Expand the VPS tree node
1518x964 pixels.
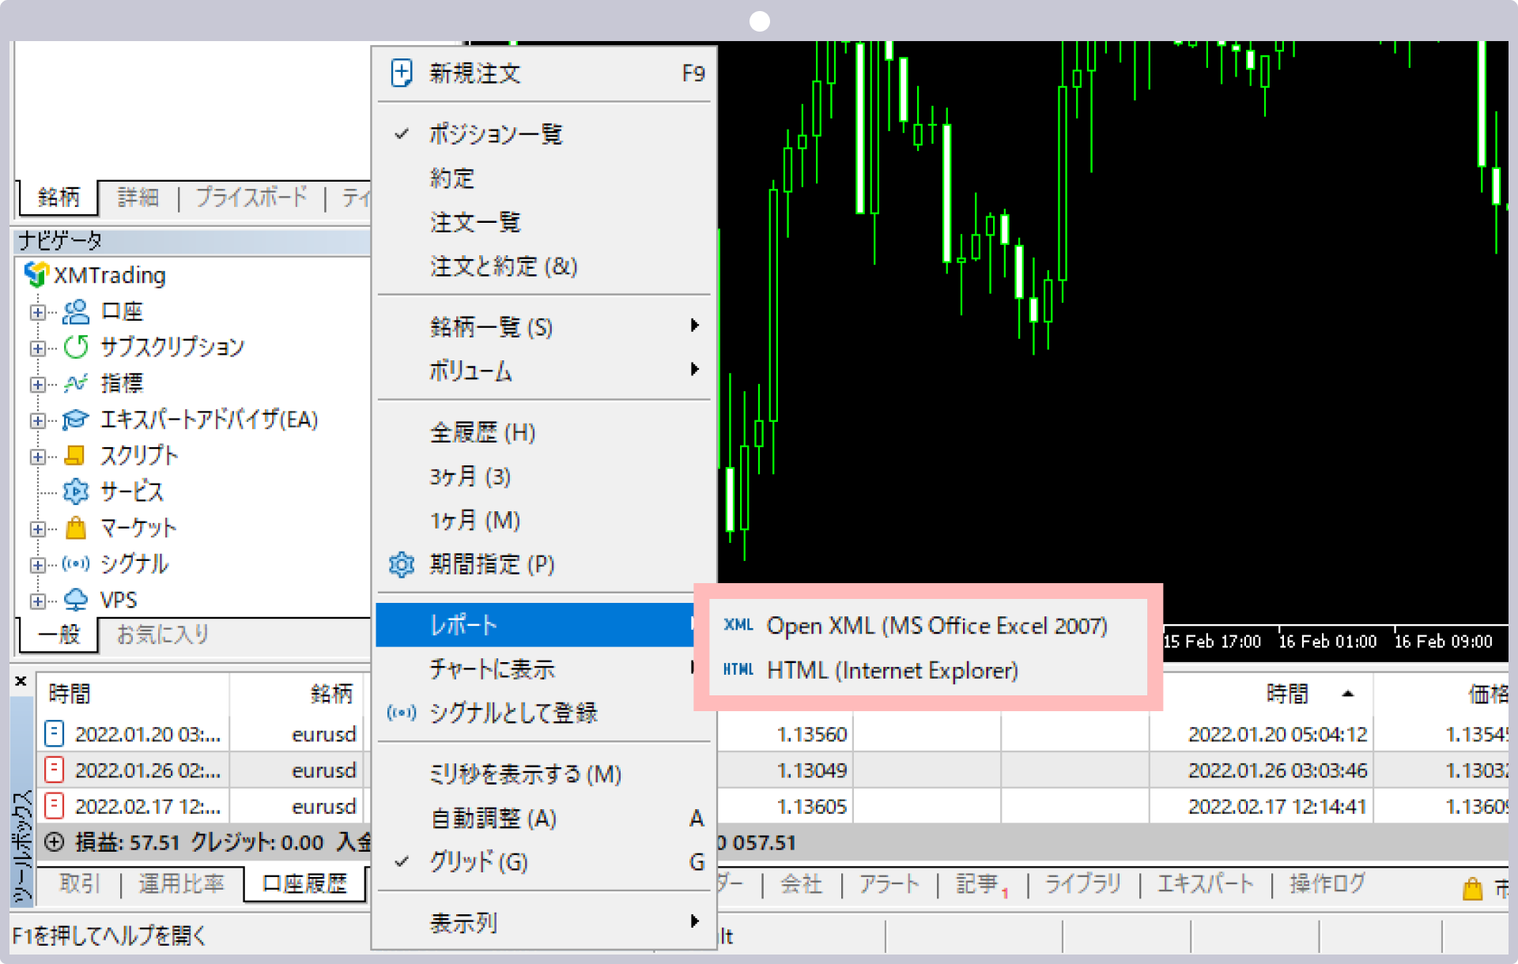click(x=37, y=601)
